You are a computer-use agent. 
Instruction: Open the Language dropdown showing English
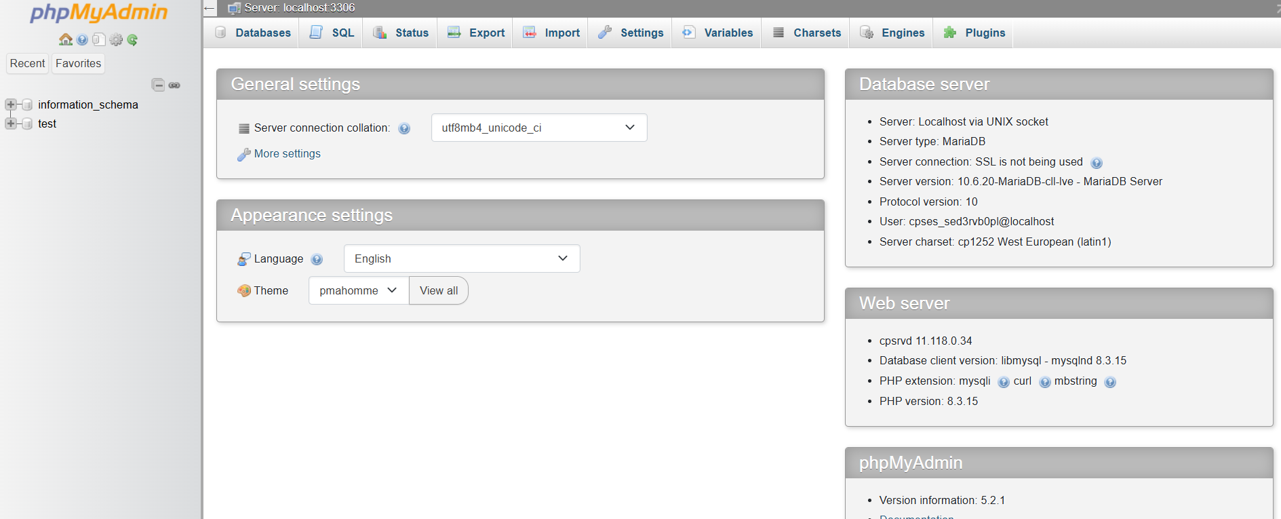tap(461, 258)
